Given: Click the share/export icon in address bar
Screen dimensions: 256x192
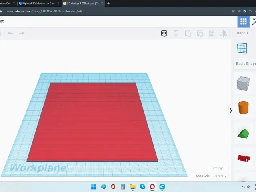Looking at the screenshot, I should pyautogui.click(x=233, y=11).
